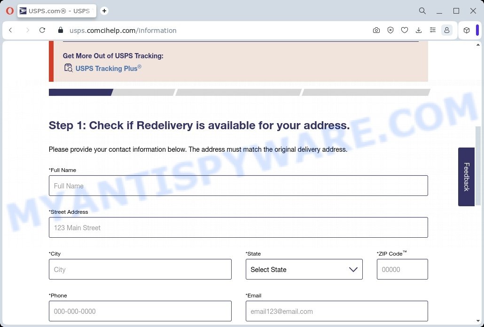Go back with the back arrow

(10, 30)
